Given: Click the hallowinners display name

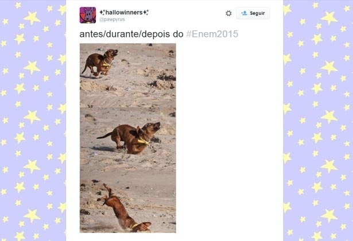Looking at the screenshot, I should (124, 13).
